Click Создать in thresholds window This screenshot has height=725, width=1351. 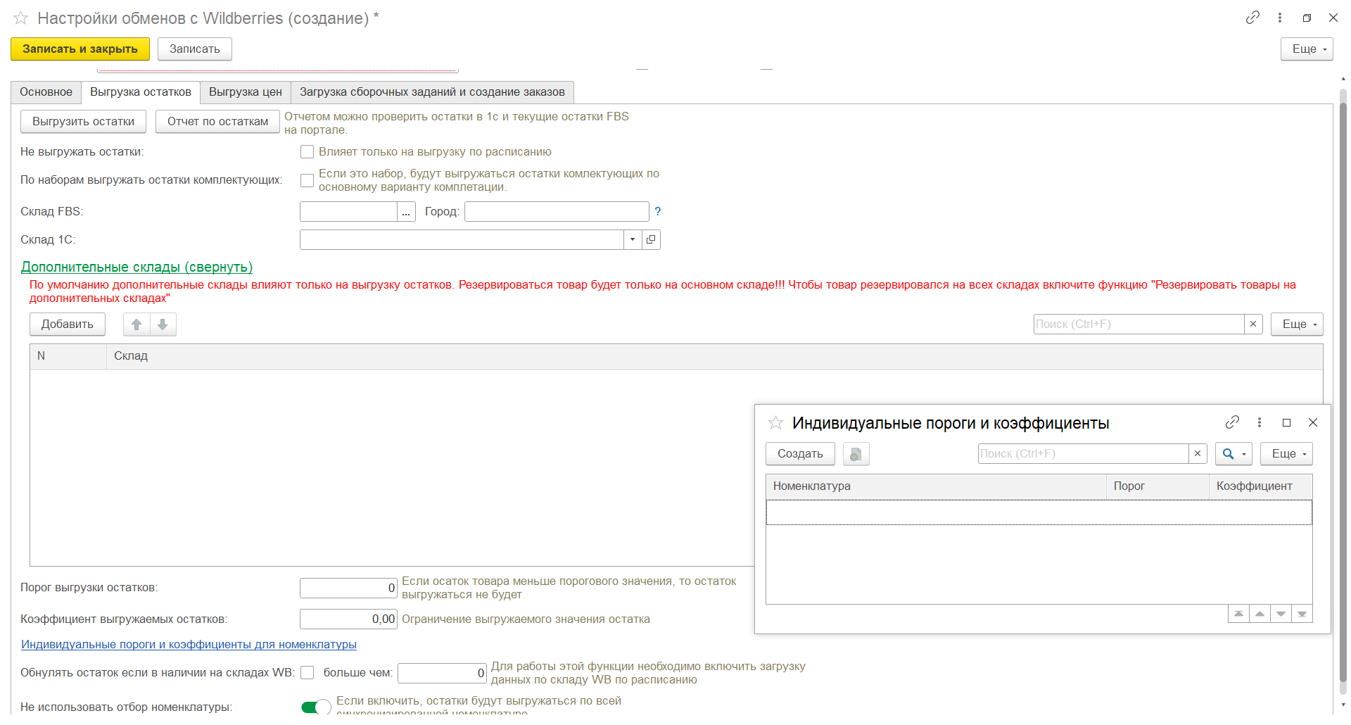pos(800,454)
